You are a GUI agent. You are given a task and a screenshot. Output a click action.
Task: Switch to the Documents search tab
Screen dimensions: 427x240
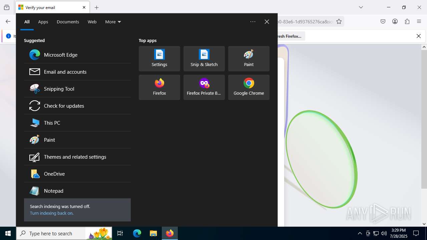point(68,22)
